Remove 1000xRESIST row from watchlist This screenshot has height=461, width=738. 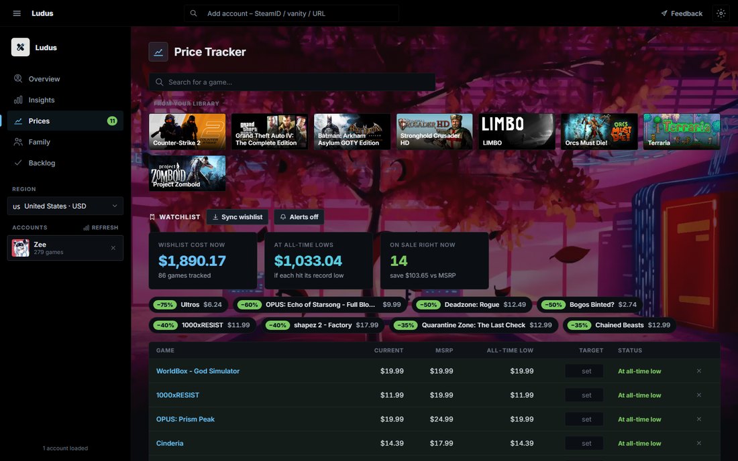pyautogui.click(x=699, y=395)
